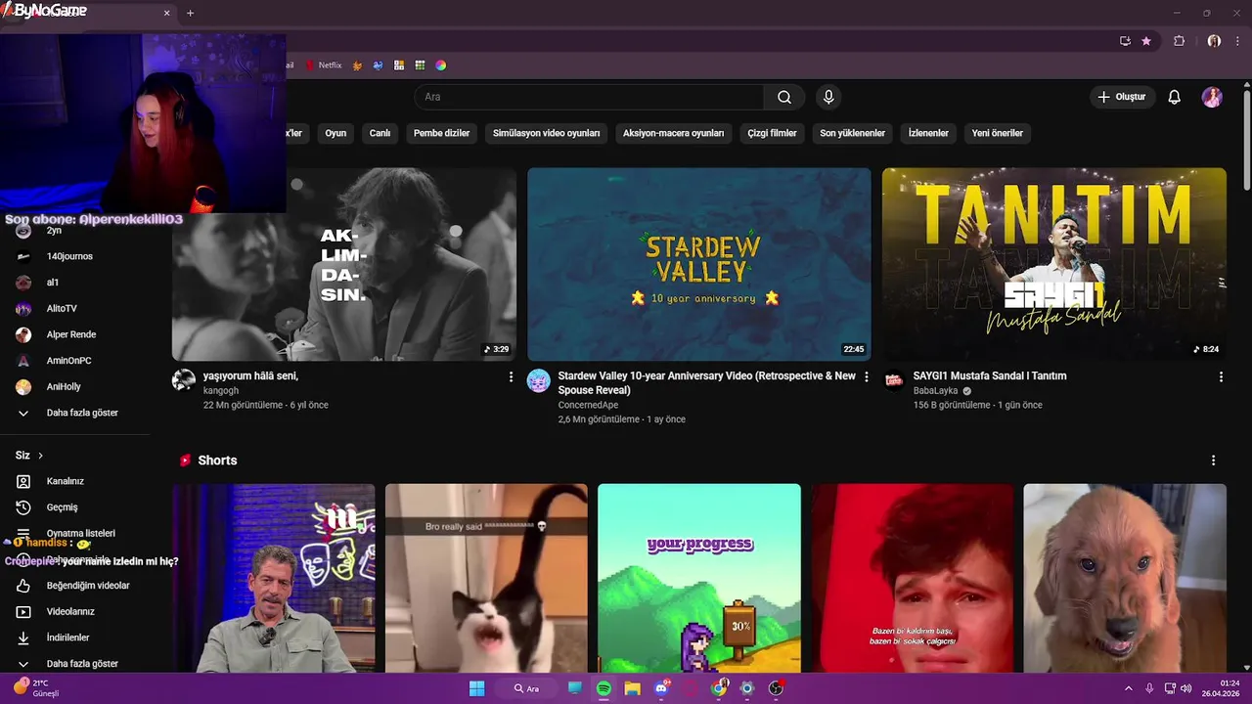The width and height of the screenshot is (1252, 704).
Task: Open OBS Studio from the taskbar
Action: [x=776, y=688]
